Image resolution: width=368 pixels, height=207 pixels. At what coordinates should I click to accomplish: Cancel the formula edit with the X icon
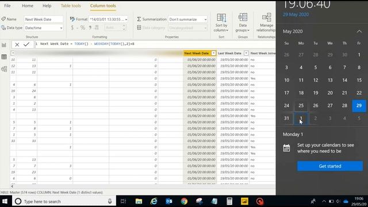(x=17, y=44)
